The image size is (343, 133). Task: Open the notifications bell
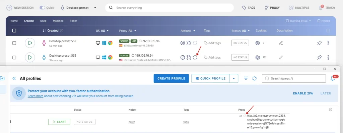tap(333, 79)
